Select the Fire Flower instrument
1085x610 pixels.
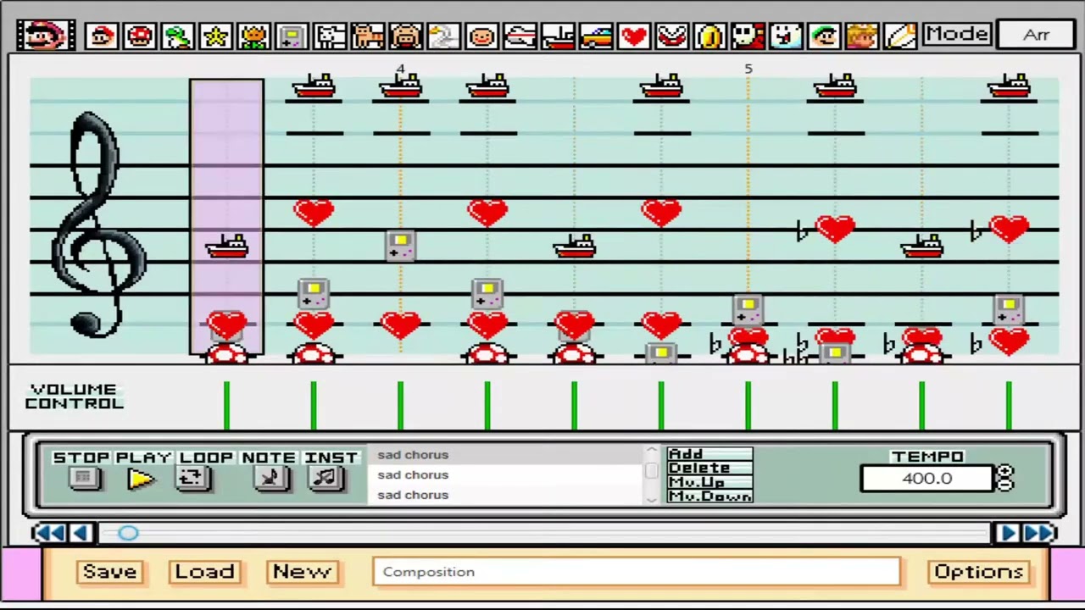(x=254, y=36)
